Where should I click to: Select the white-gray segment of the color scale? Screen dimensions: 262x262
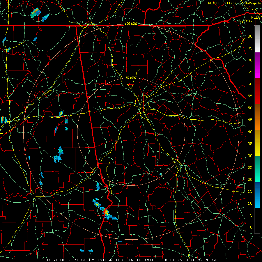pos(257,39)
